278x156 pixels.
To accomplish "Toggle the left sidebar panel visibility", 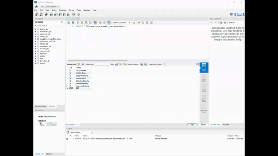I will [x=236, y=14].
